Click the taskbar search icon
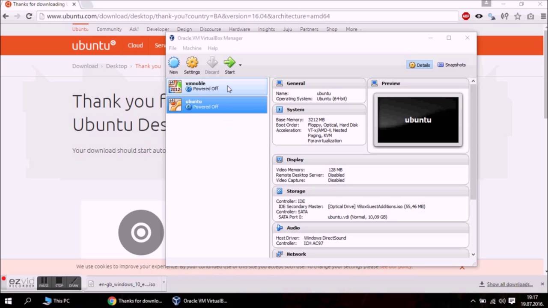The width and height of the screenshot is (548, 308). click(x=28, y=301)
